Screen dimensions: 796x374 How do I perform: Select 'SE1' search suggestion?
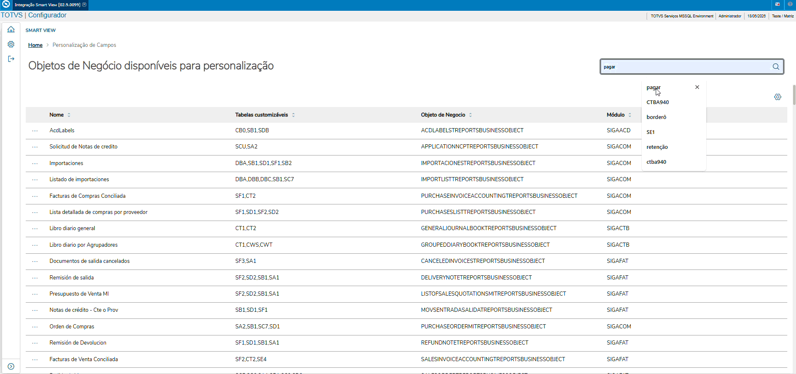coord(651,132)
